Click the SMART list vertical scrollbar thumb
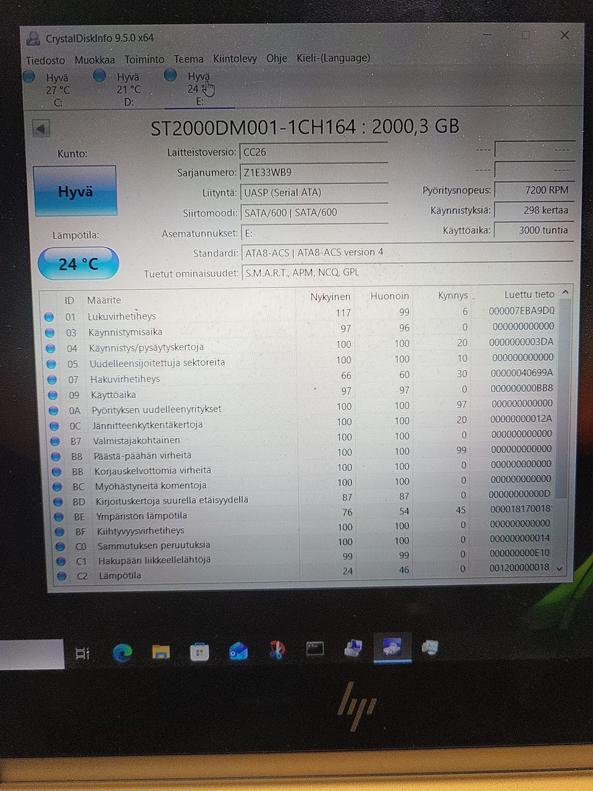The height and width of the screenshot is (791, 593). click(562, 399)
